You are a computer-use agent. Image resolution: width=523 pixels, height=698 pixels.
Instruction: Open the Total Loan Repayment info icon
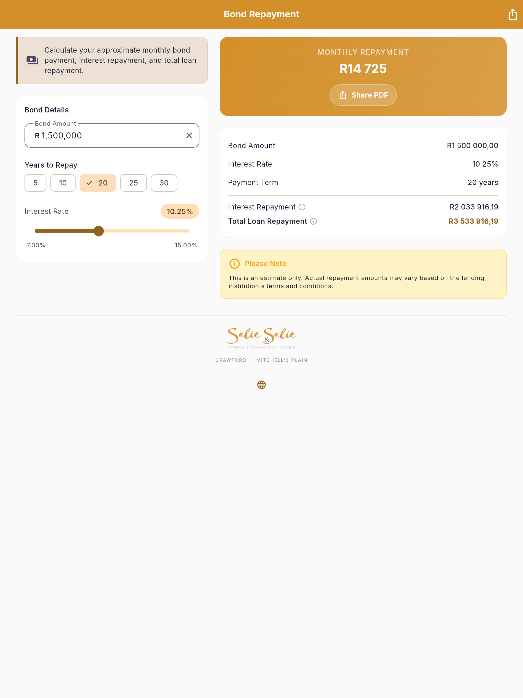313,221
